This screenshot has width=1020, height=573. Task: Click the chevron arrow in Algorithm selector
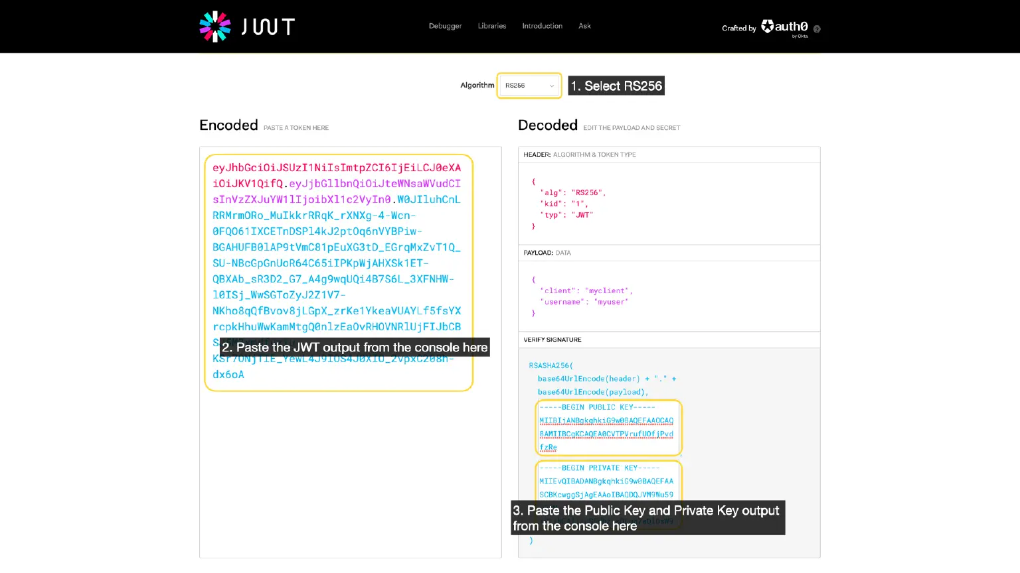(x=551, y=86)
